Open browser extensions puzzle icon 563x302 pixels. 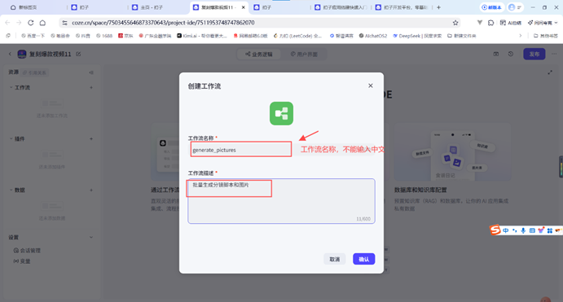(490, 23)
